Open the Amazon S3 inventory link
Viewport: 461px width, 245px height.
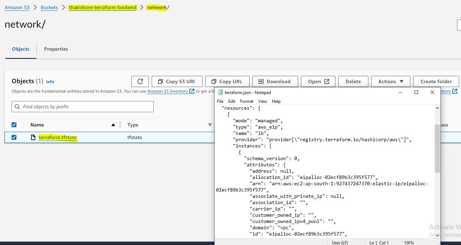(167, 91)
